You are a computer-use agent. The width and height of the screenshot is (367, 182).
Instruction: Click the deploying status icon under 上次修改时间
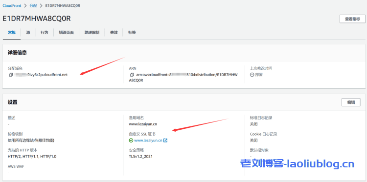[252, 75]
